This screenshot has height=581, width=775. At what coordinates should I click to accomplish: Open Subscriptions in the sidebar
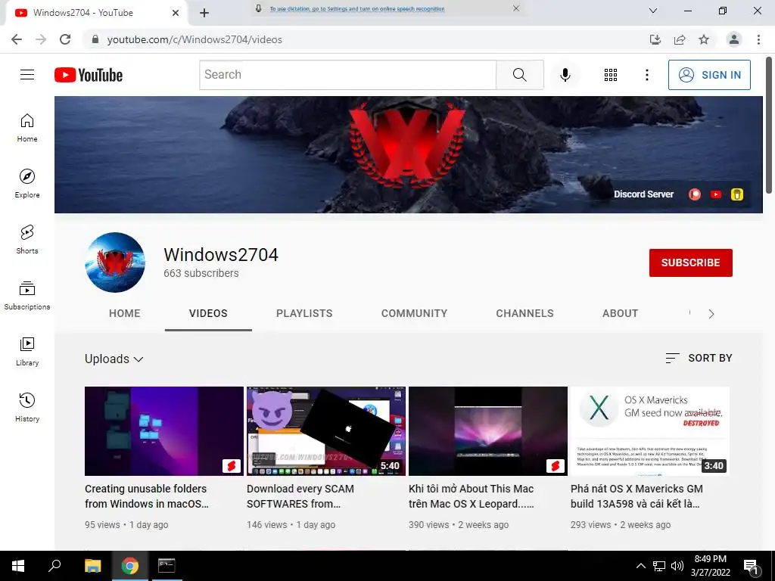pyautogui.click(x=27, y=296)
